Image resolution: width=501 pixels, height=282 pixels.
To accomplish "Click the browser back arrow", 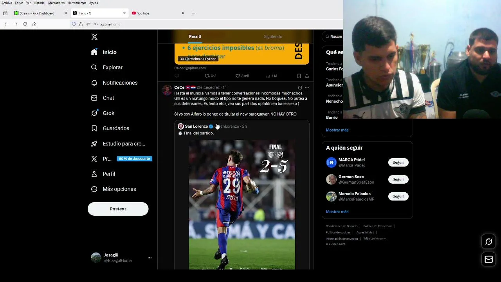I will click(6, 24).
